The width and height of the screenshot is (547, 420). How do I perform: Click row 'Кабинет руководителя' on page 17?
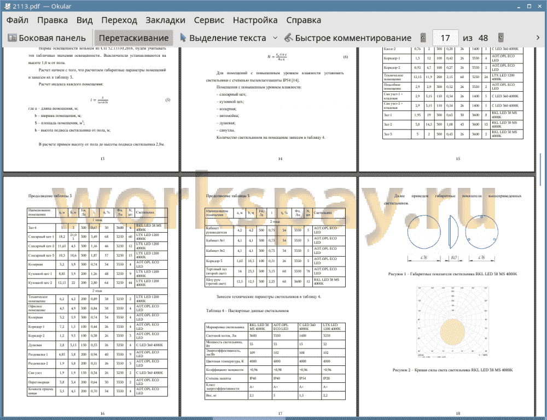(275, 230)
